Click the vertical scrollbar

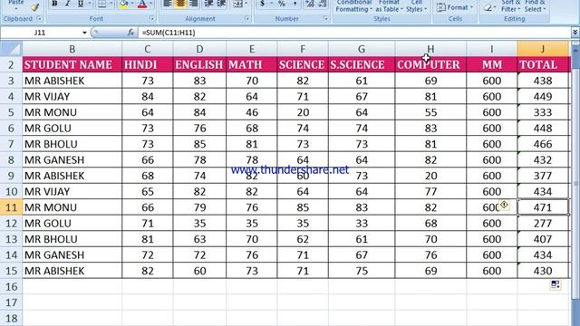click(x=575, y=183)
